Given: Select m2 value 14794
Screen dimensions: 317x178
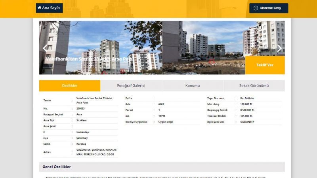Looking at the screenshot, I should click(162, 116).
